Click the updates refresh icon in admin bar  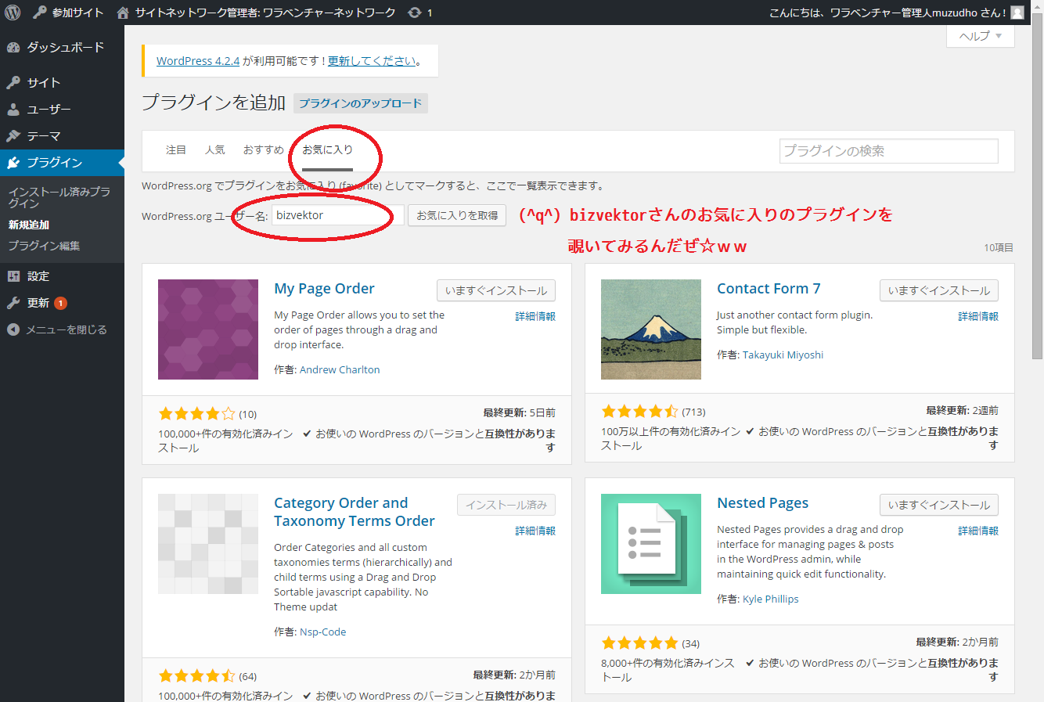coord(415,13)
